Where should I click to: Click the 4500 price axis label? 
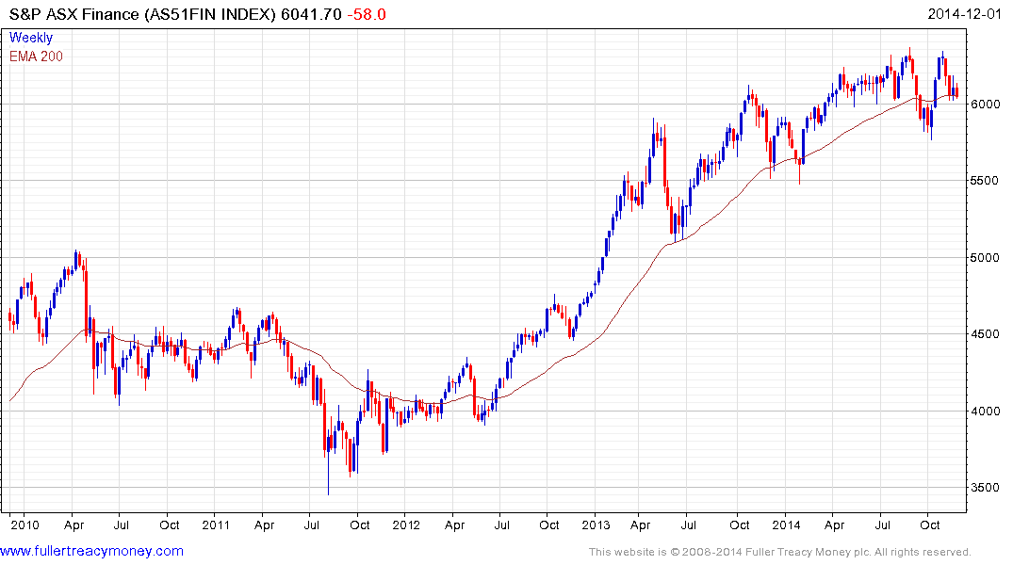pos(986,334)
